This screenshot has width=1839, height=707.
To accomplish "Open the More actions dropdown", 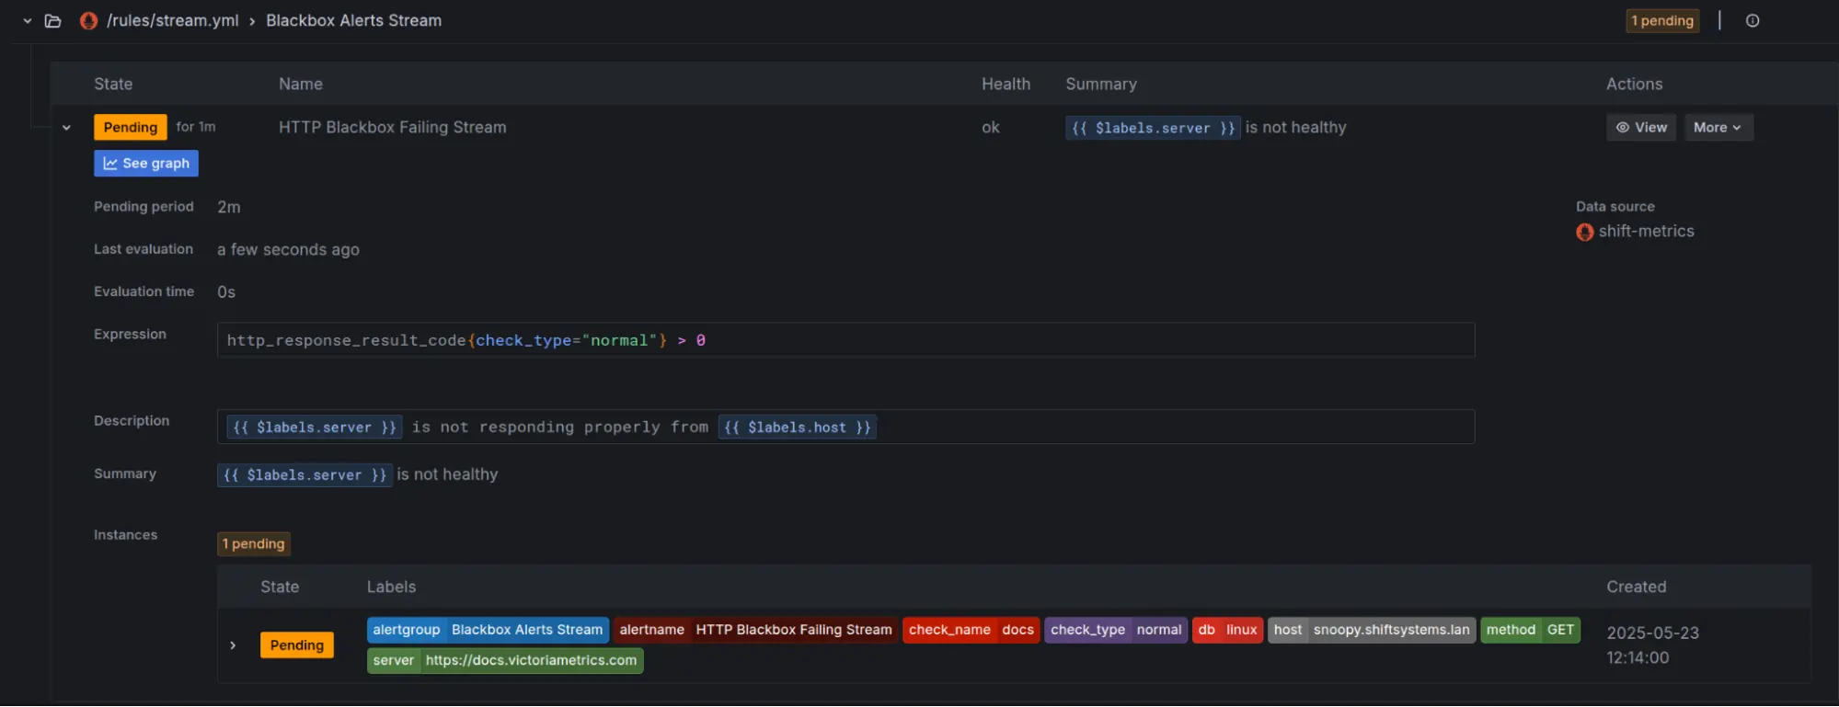I will click(1718, 127).
